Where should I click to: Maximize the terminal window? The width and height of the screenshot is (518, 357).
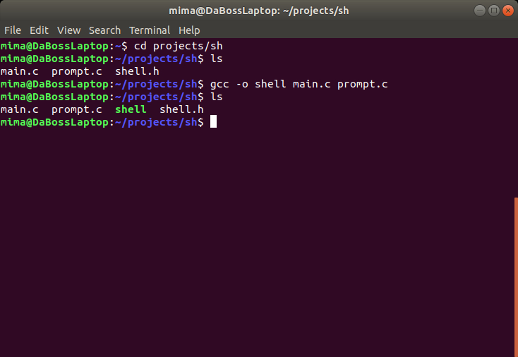point(494,11)
